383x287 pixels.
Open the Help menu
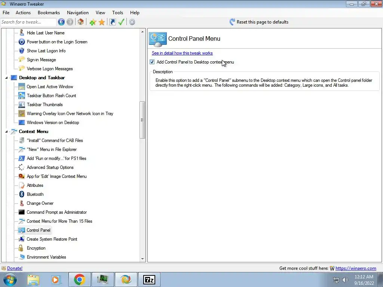[x=135, y=13]
